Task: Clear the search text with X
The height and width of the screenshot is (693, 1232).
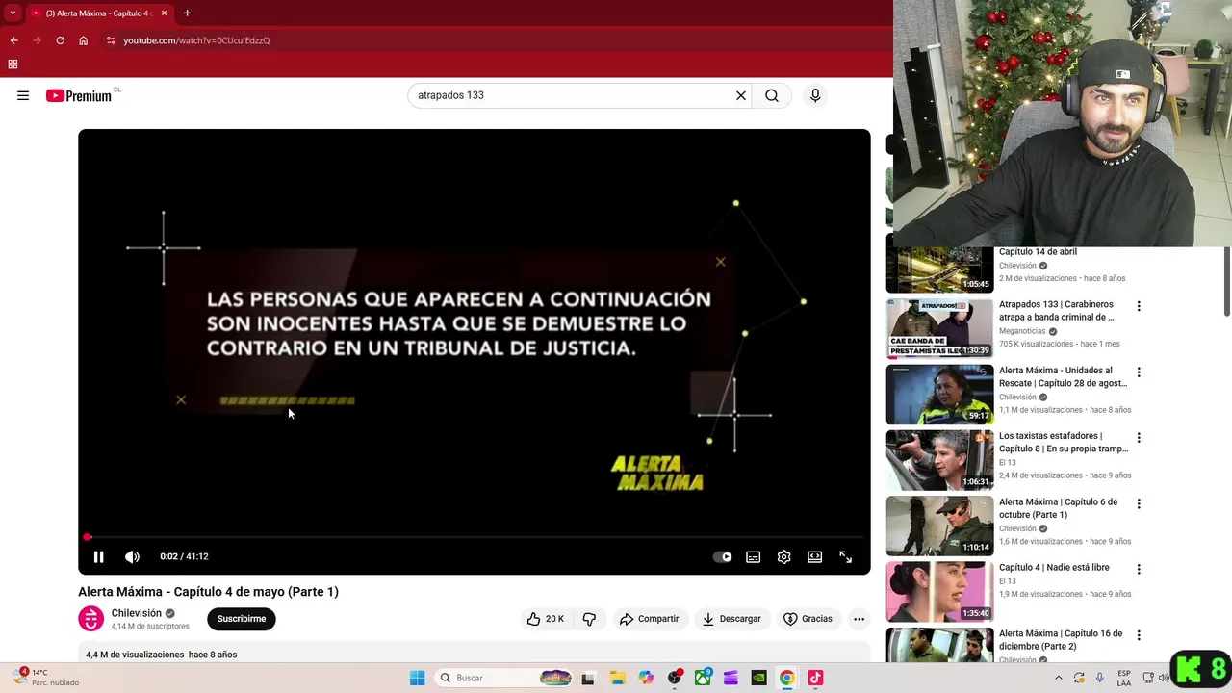Action: (741, 95)
